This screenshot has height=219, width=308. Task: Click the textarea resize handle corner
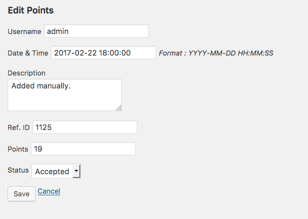pos(119,108)
